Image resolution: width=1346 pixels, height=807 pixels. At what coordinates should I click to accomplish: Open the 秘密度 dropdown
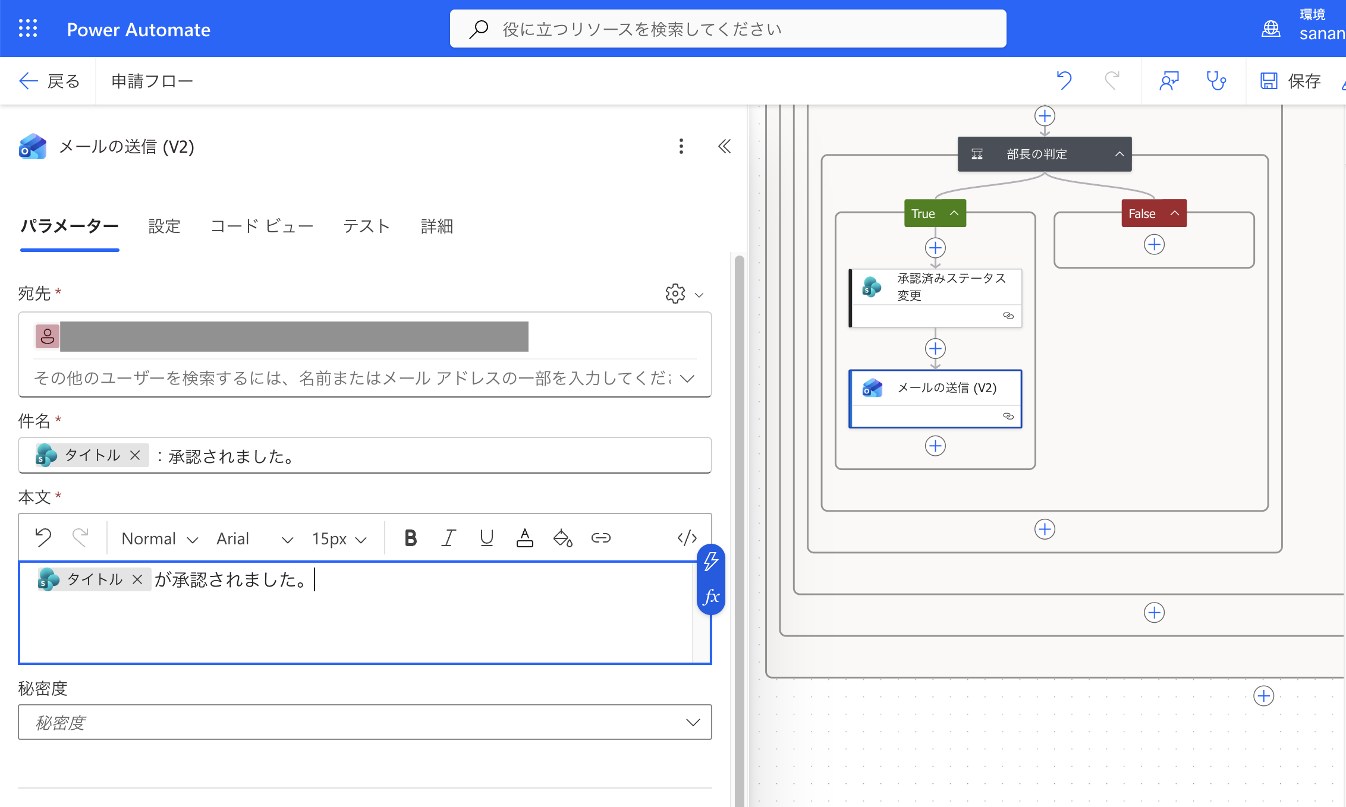pyautogui.click(x=364, y=722)
